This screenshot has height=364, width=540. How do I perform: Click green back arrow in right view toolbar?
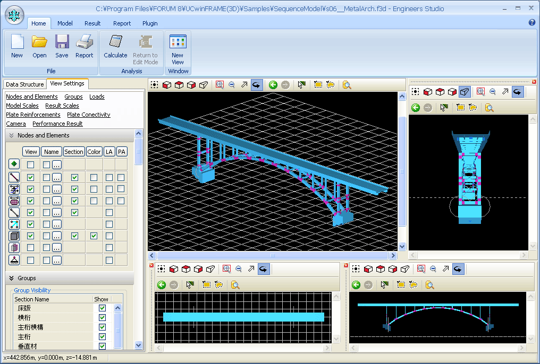416,108
